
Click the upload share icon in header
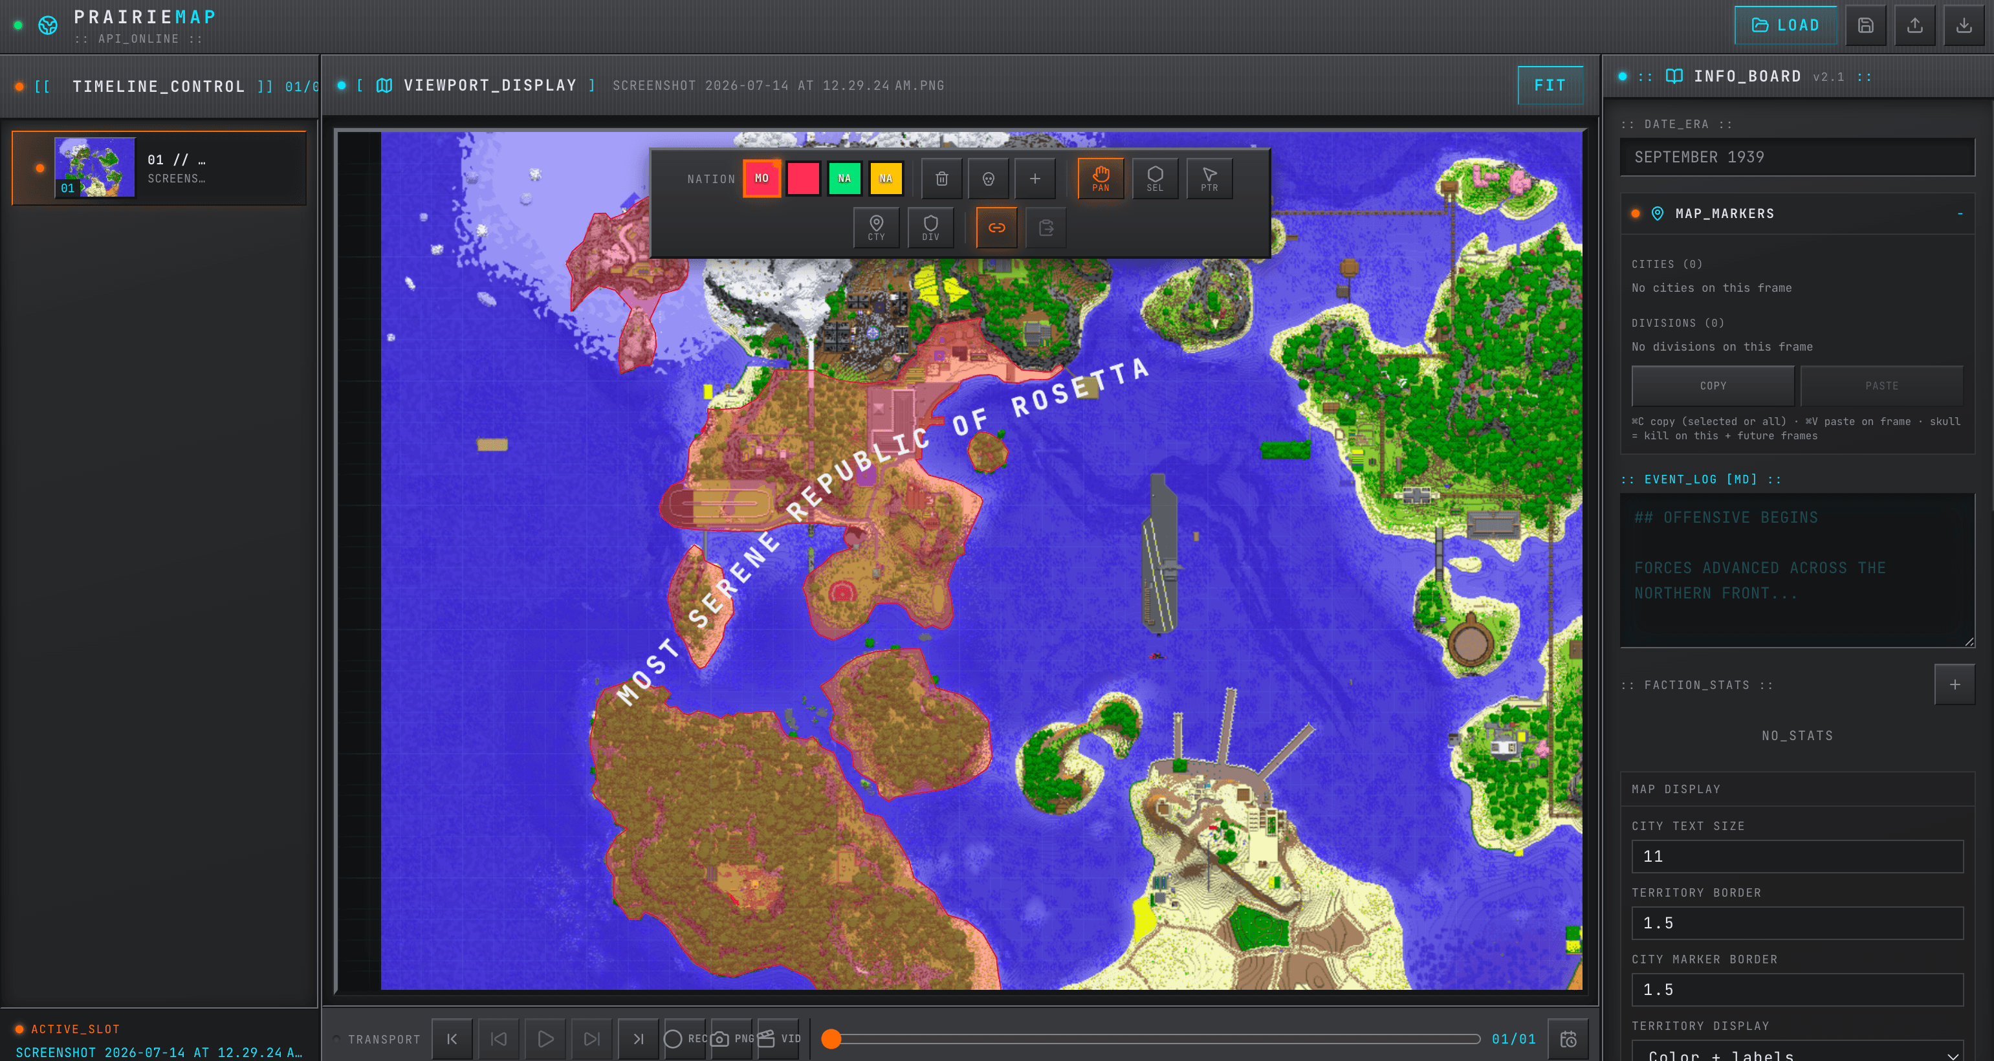point(1915,25)
